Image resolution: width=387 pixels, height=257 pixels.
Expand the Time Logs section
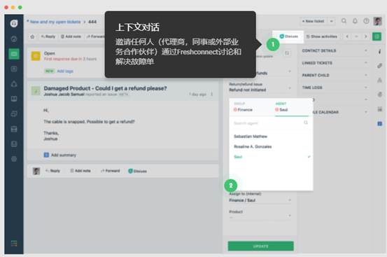[335, 88]
